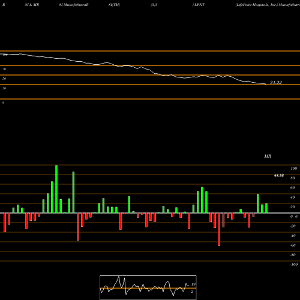Image resolution: width=300 pixels, height=300 pixels.
Task: Click the 'LifePoint Hospitals, Inc.' title text
Action: [257, 5]
